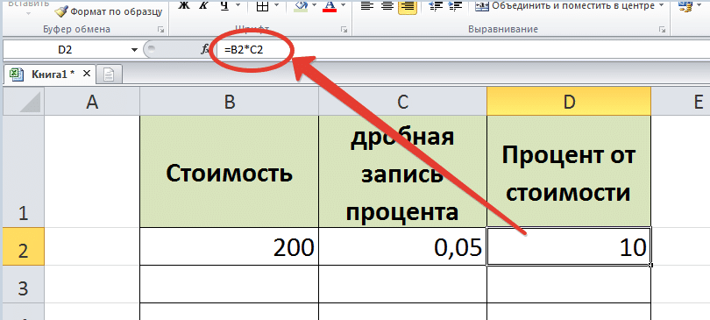
Task: Open Paste (Вставить) dropdown arrow
Action: [x=29, y=12]
